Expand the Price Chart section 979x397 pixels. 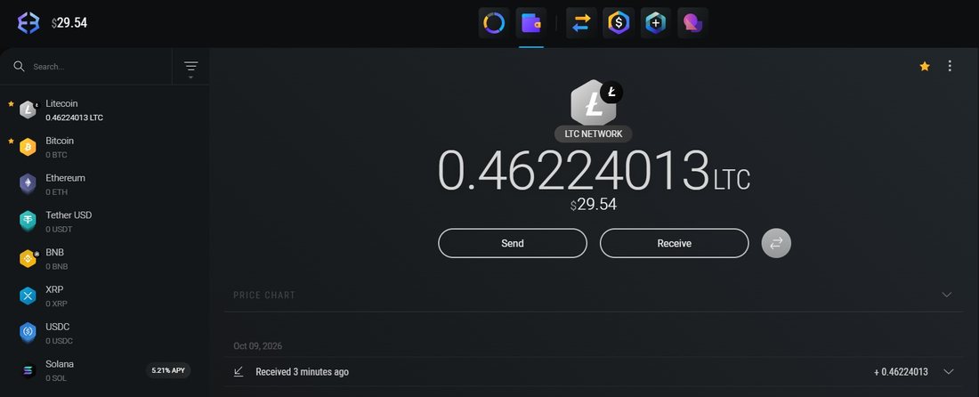pyautogui.click(x=947, y=295)
